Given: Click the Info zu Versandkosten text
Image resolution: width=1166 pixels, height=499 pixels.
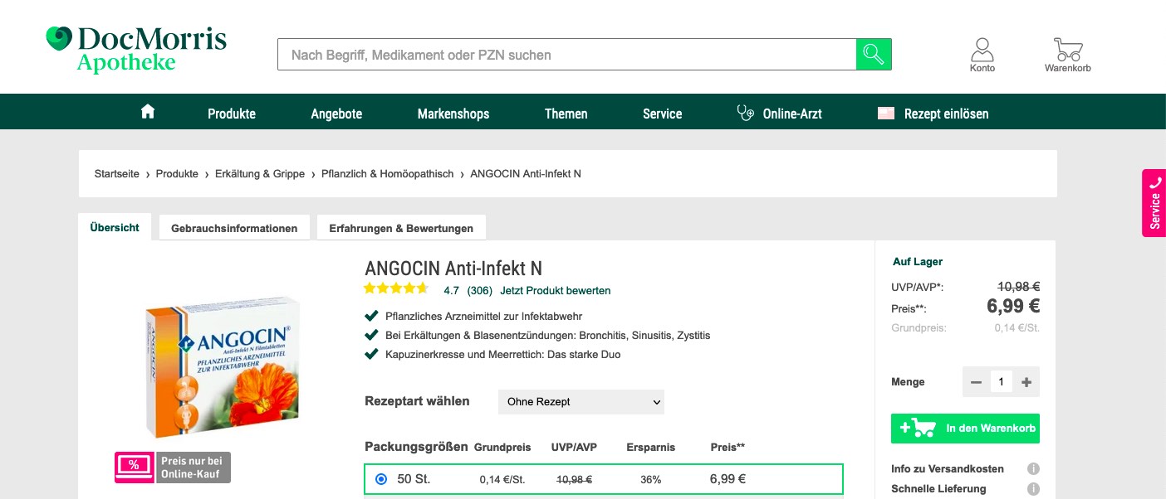Looking at the screenshot, I should [948, 469].
